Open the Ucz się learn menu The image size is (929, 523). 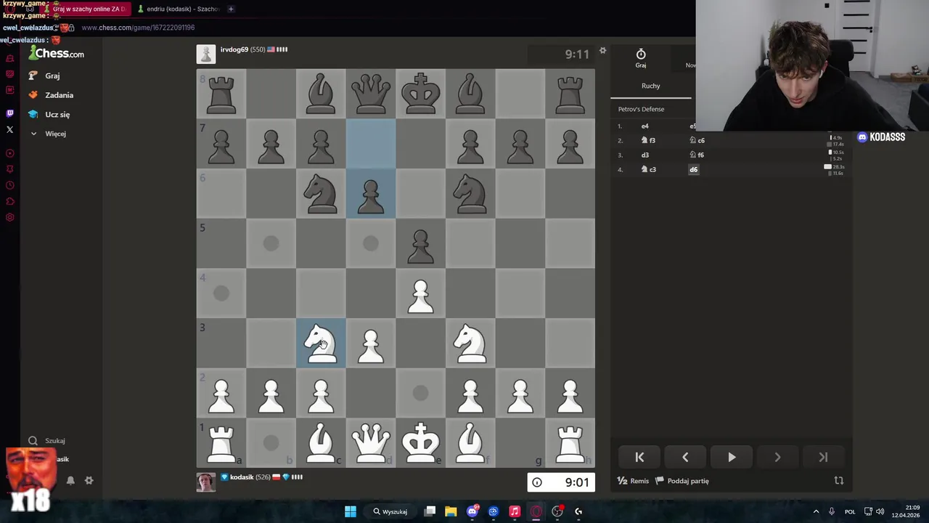point(49,115)
